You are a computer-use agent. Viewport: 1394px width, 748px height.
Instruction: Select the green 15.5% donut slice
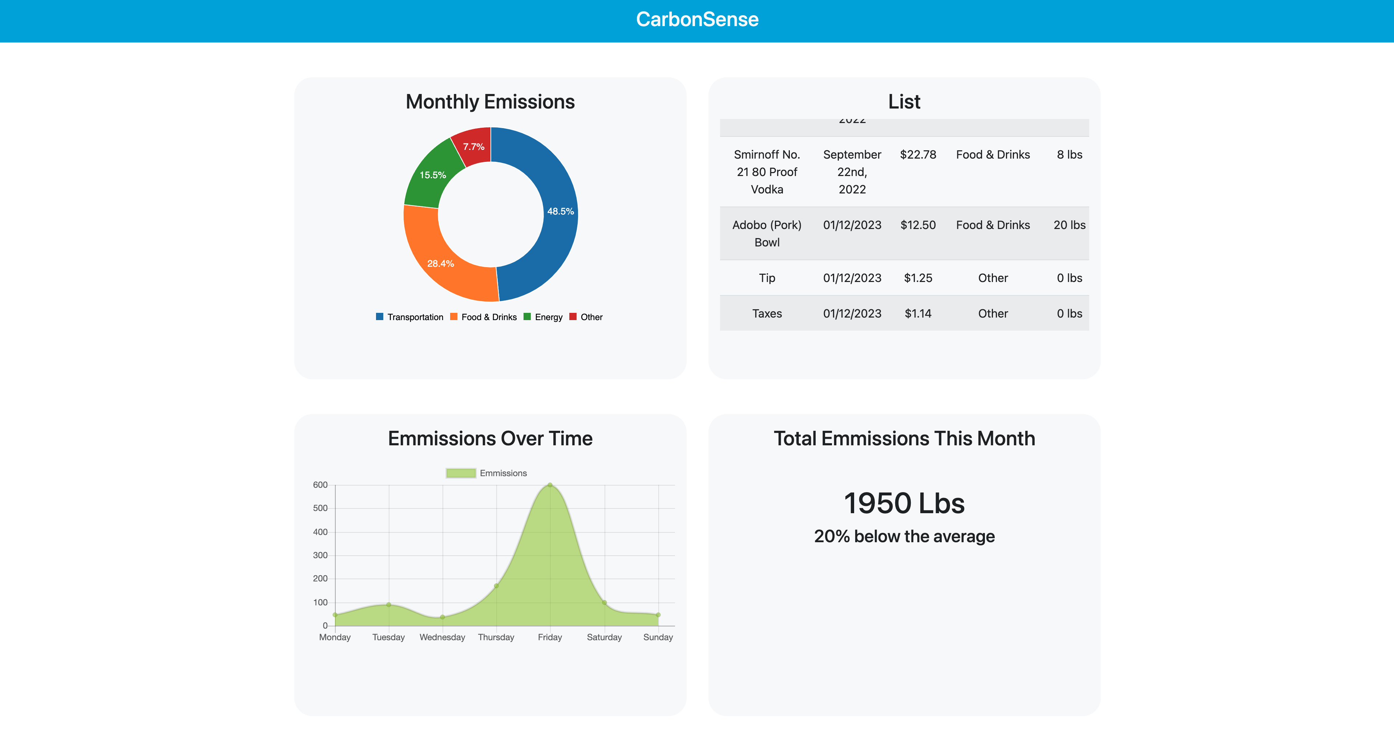click(433, 176)
